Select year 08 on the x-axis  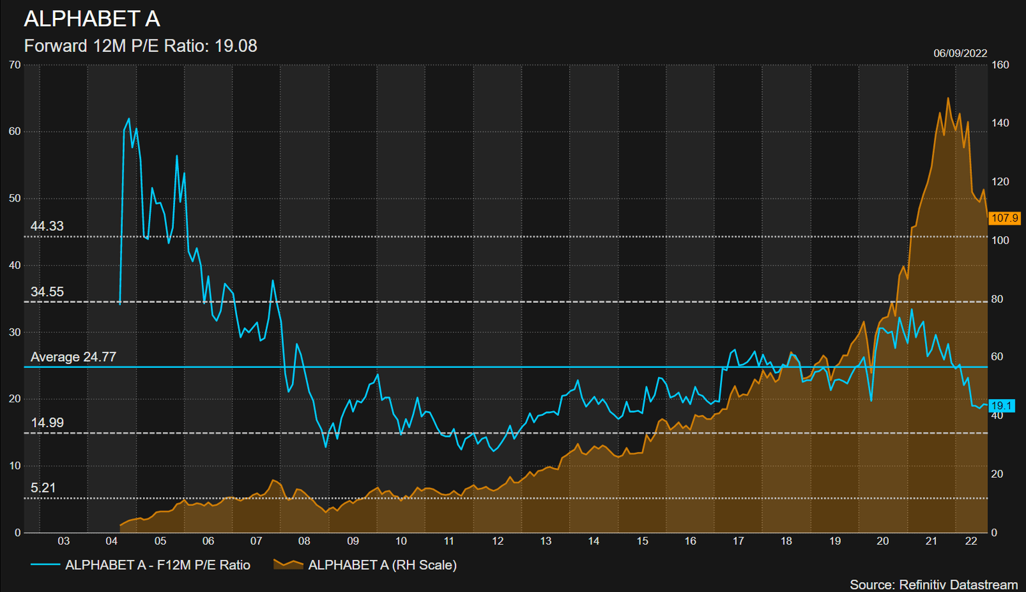coord(305,541)
